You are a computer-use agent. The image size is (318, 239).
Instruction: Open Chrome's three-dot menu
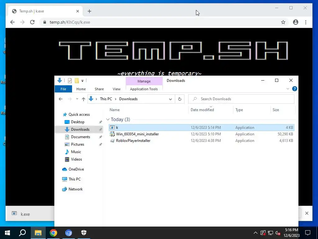coord(306,22)
